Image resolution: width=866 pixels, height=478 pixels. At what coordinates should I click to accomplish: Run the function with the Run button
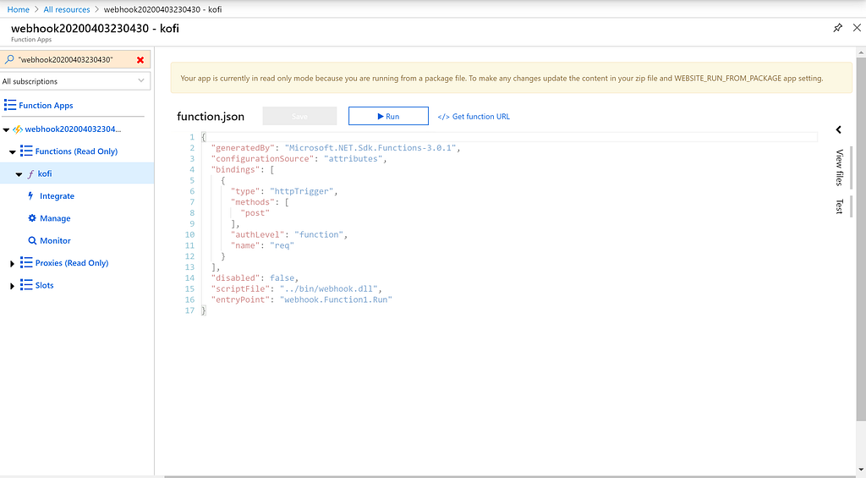[388, 116]
